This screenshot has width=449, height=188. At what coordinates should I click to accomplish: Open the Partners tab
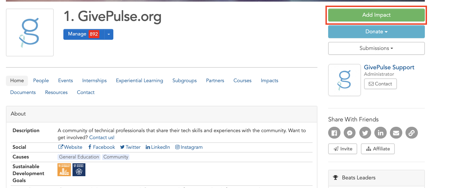point(215,81)
